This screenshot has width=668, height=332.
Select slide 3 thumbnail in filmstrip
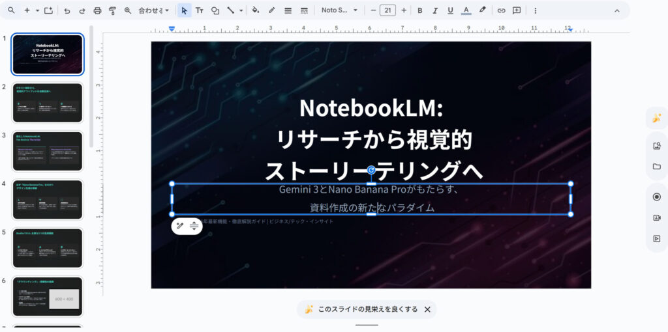48,151
